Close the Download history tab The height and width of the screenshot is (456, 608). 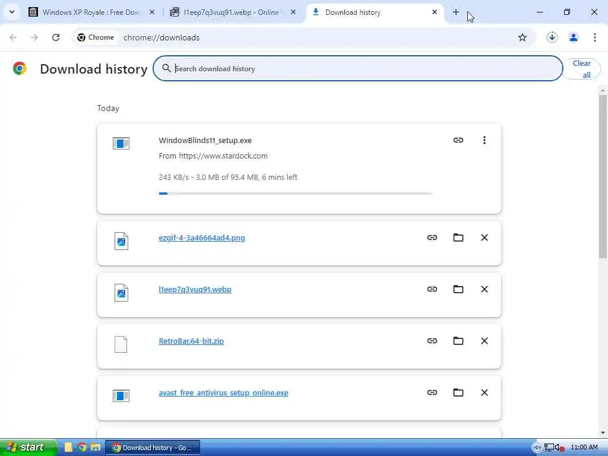434,12
